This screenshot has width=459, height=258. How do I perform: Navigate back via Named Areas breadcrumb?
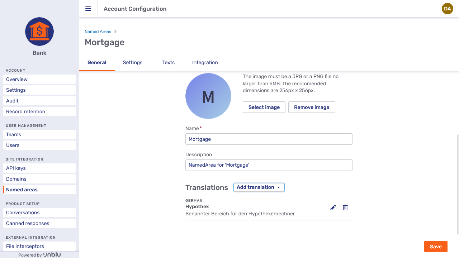[x=98, y=32]
